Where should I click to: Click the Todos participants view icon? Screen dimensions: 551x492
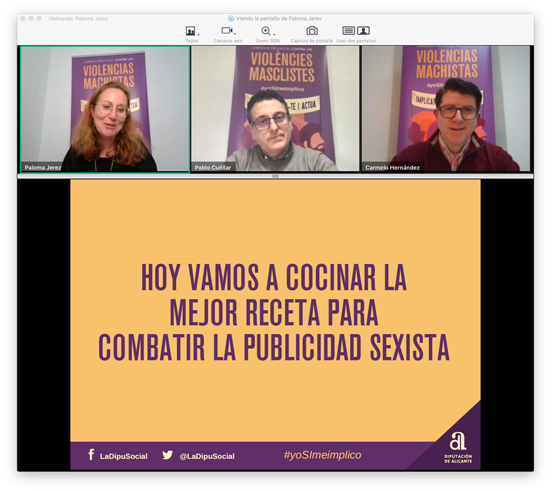[x=190, y=31]
